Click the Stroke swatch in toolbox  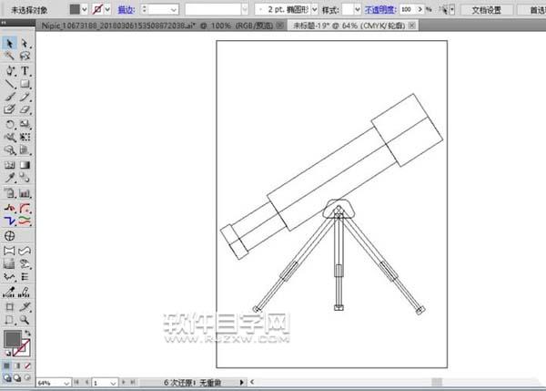[x=22, y=348]
